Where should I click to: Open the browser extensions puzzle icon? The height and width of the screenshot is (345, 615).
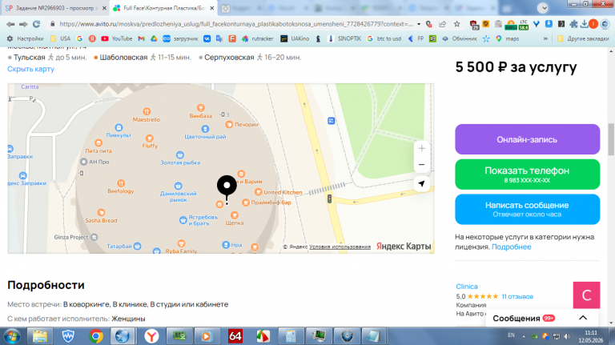[573, 24]
